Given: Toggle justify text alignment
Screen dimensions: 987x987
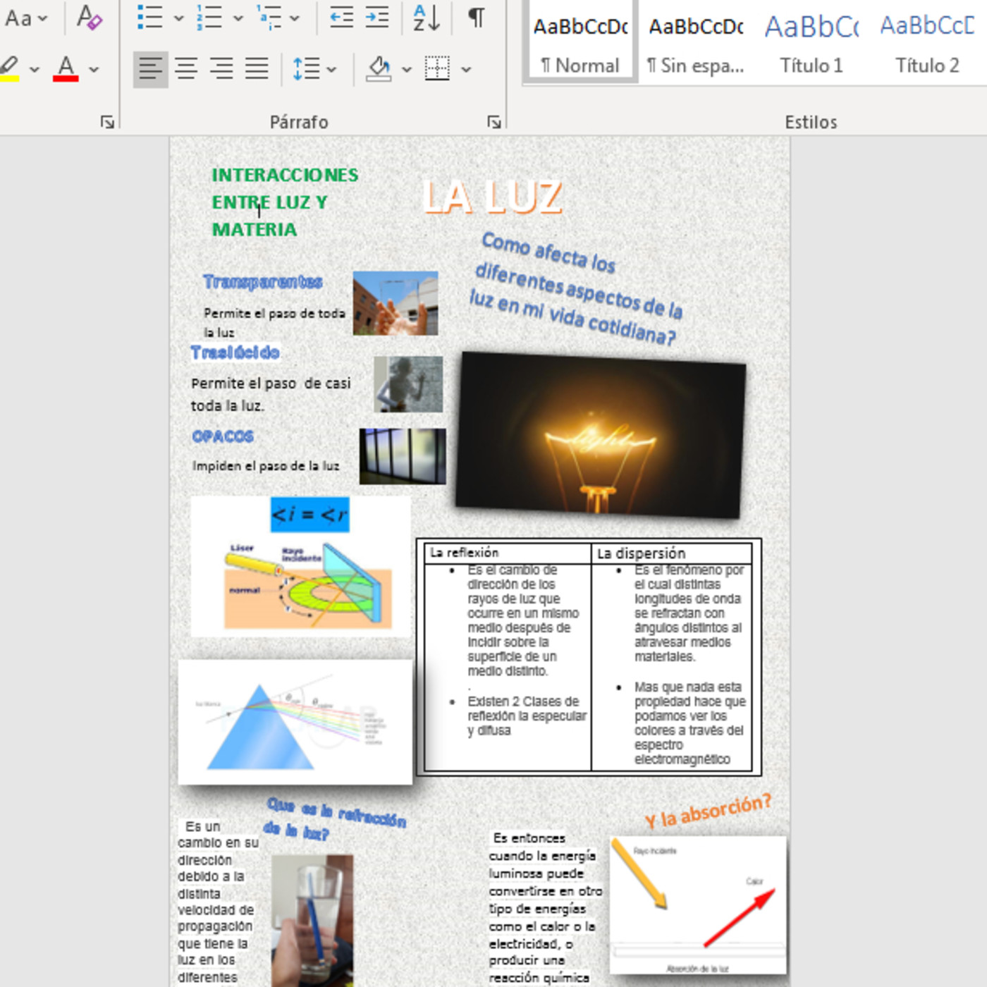Looking at the screenshot, I should click(x=257, y=69).
